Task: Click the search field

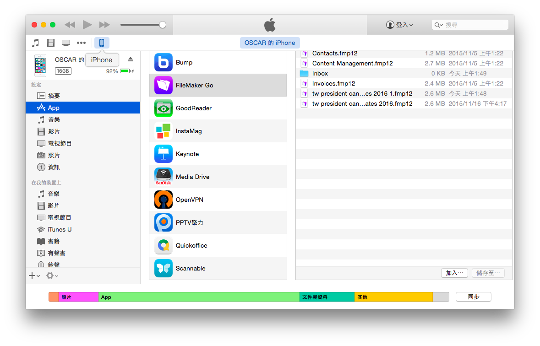Action: (470, 25)
